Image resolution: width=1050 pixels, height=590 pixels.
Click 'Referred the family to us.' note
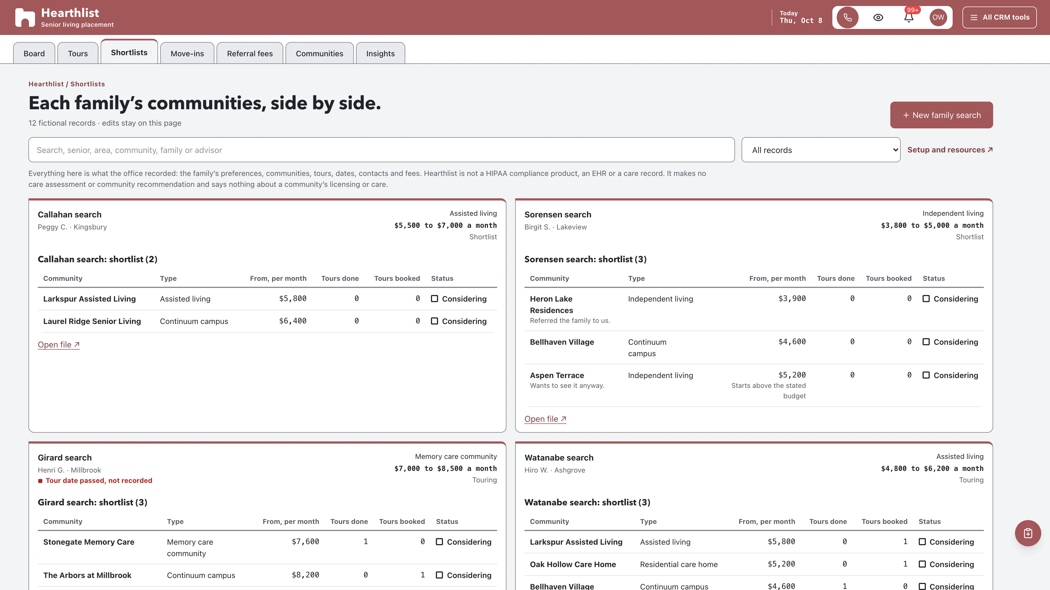coord(570,321)
